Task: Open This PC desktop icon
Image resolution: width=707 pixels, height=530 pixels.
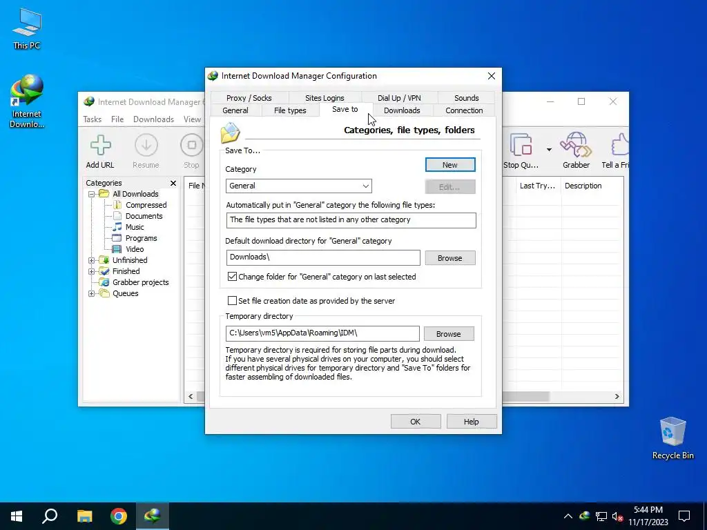Action: 27,28
